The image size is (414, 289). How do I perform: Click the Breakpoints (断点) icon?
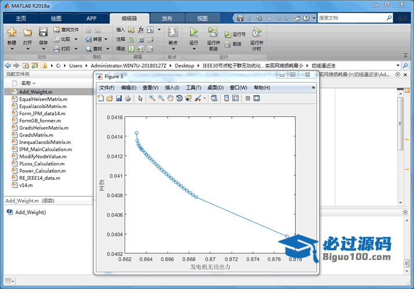coord(173,32)
